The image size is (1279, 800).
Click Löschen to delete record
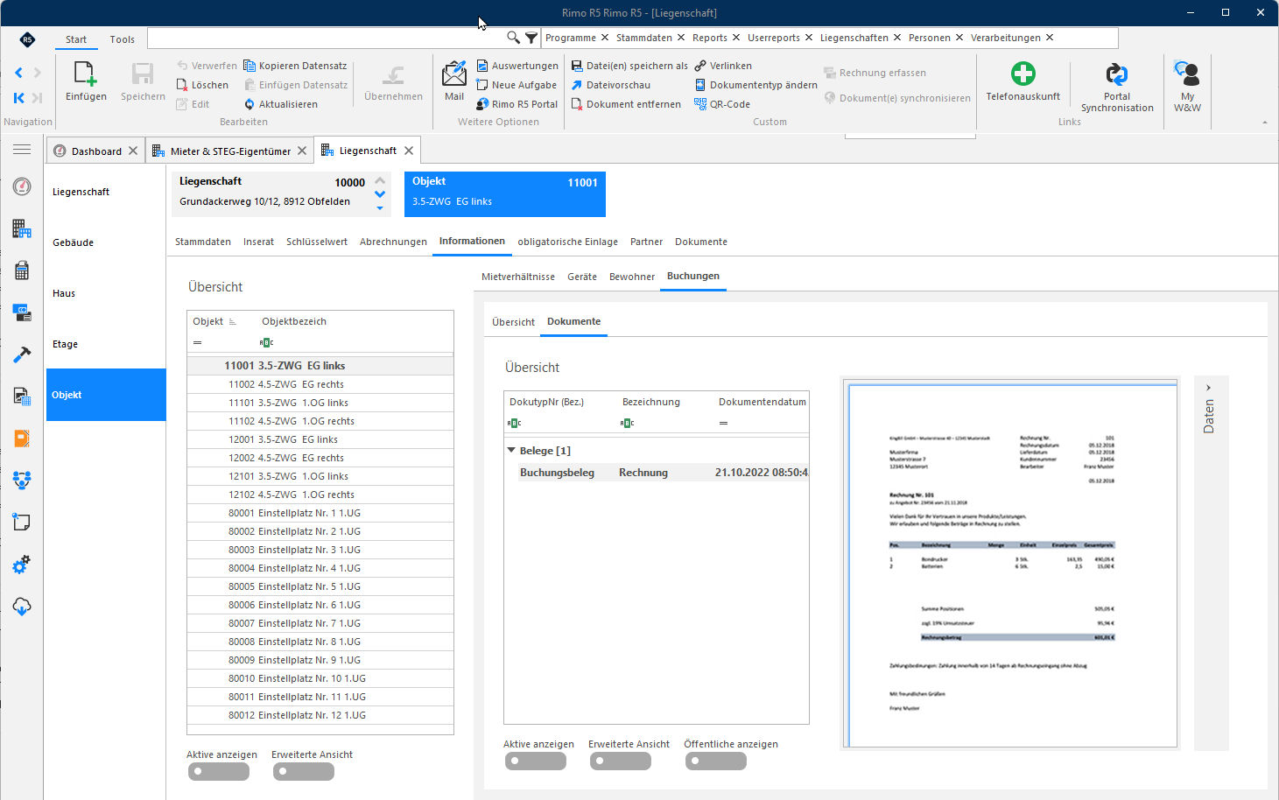(202, 85)
